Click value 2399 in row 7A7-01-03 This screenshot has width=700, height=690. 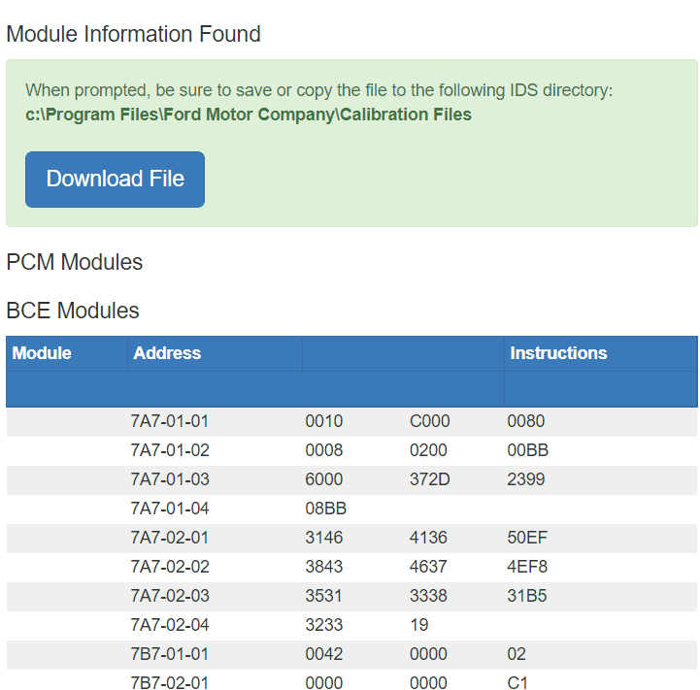click(x=526, y=479)
